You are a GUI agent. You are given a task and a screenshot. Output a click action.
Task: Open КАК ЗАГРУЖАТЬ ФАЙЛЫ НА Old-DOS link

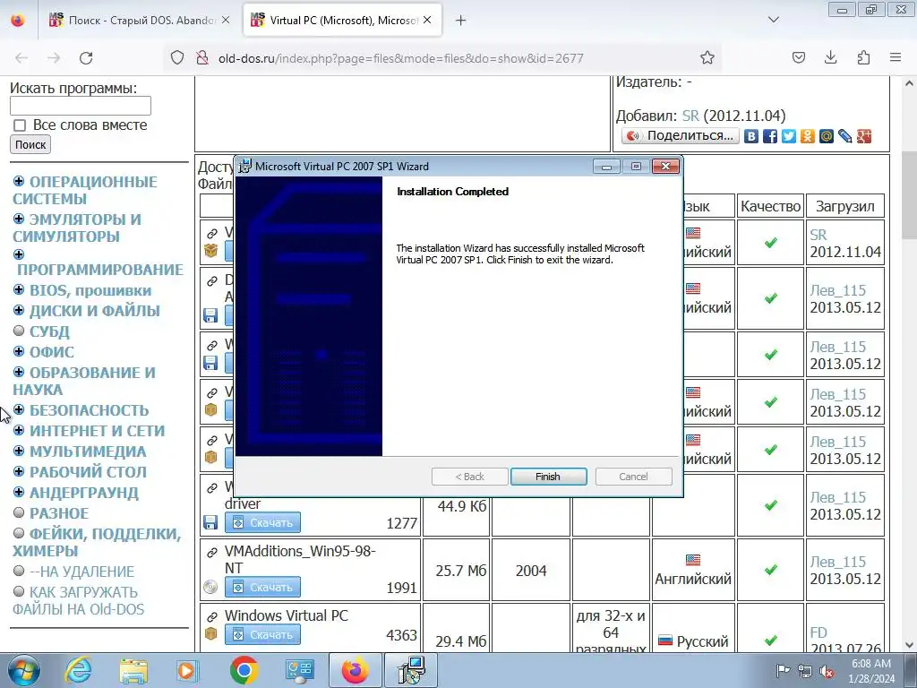click(79, 601)
